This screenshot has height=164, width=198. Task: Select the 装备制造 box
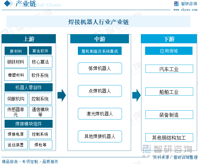[x=169, y=115]
